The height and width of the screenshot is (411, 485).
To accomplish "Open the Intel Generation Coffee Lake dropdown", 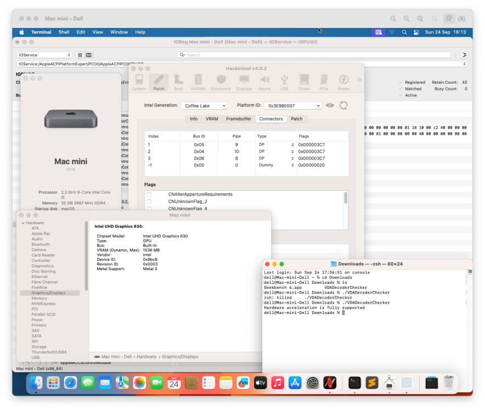I will coord(205,106).
